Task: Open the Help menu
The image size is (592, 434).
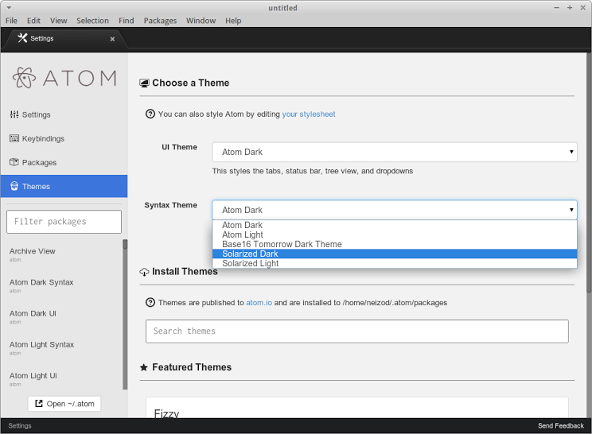Action: [x=233, y=21]
